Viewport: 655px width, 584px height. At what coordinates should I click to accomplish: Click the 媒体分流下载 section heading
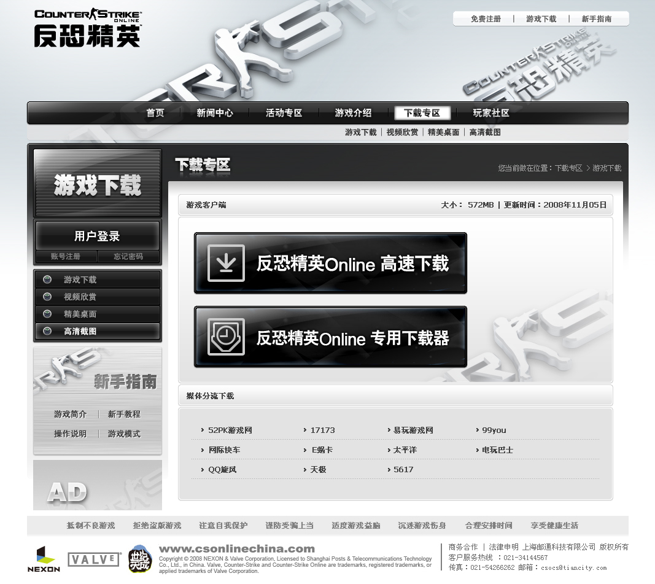pyautogui.click(x=210, y=395)
